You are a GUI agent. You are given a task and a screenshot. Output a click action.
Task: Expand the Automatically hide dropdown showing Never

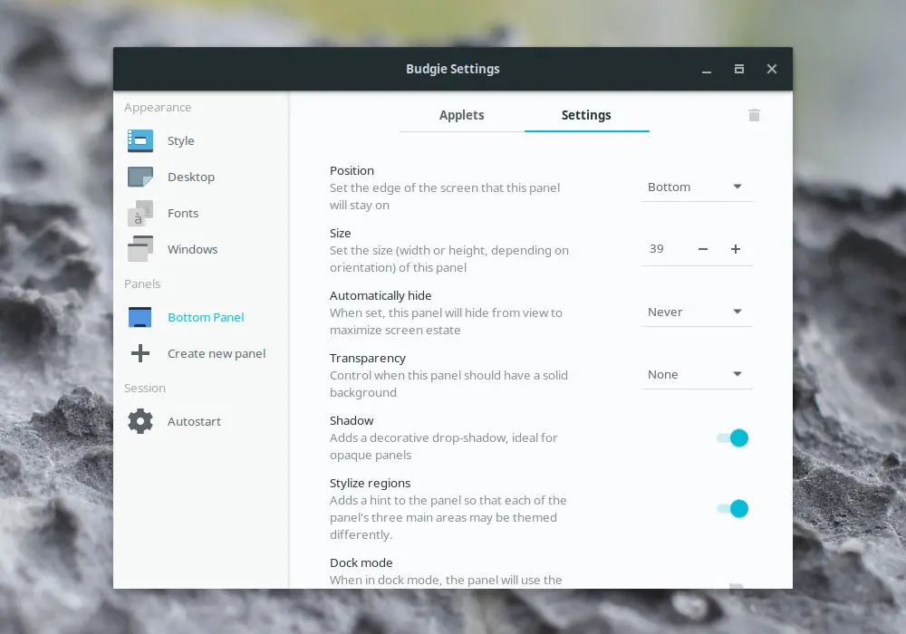[696, 312]
